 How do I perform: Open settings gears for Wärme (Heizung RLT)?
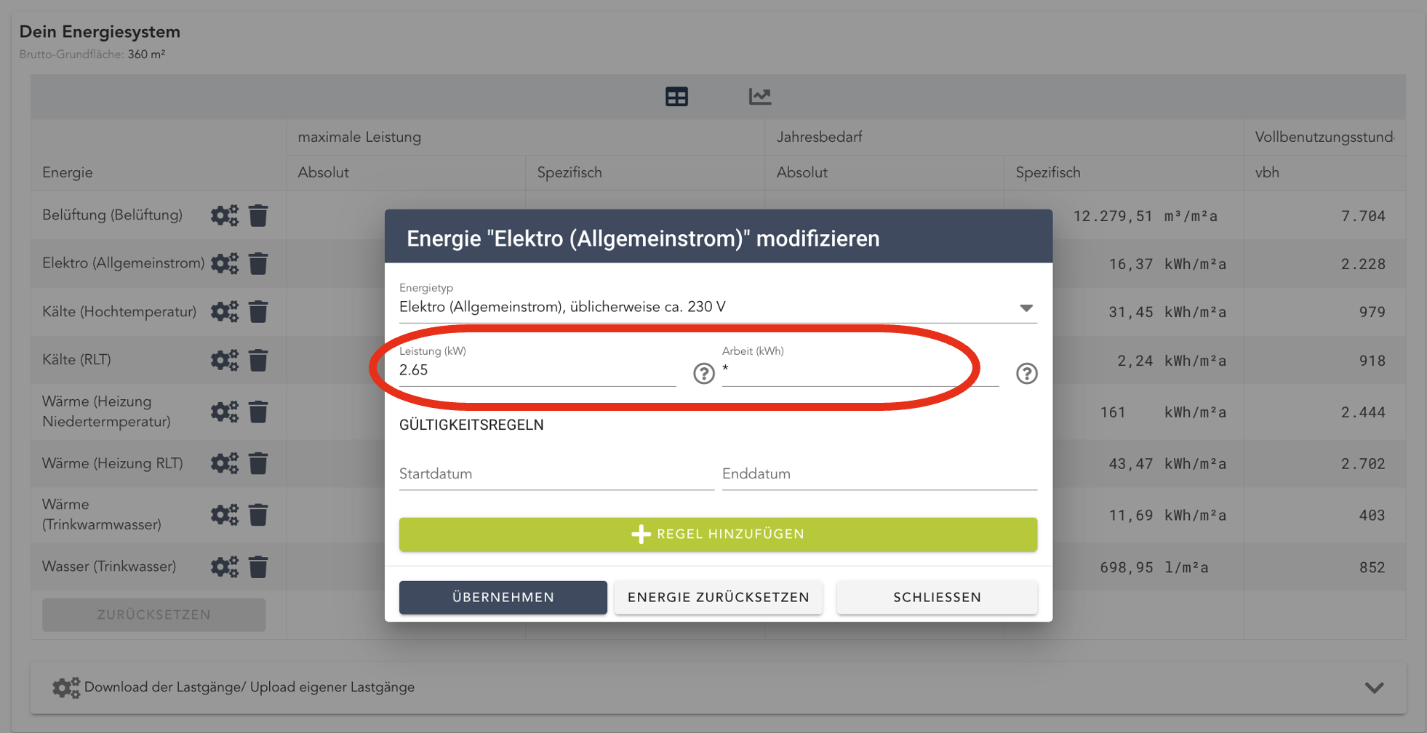pos(224,463)
